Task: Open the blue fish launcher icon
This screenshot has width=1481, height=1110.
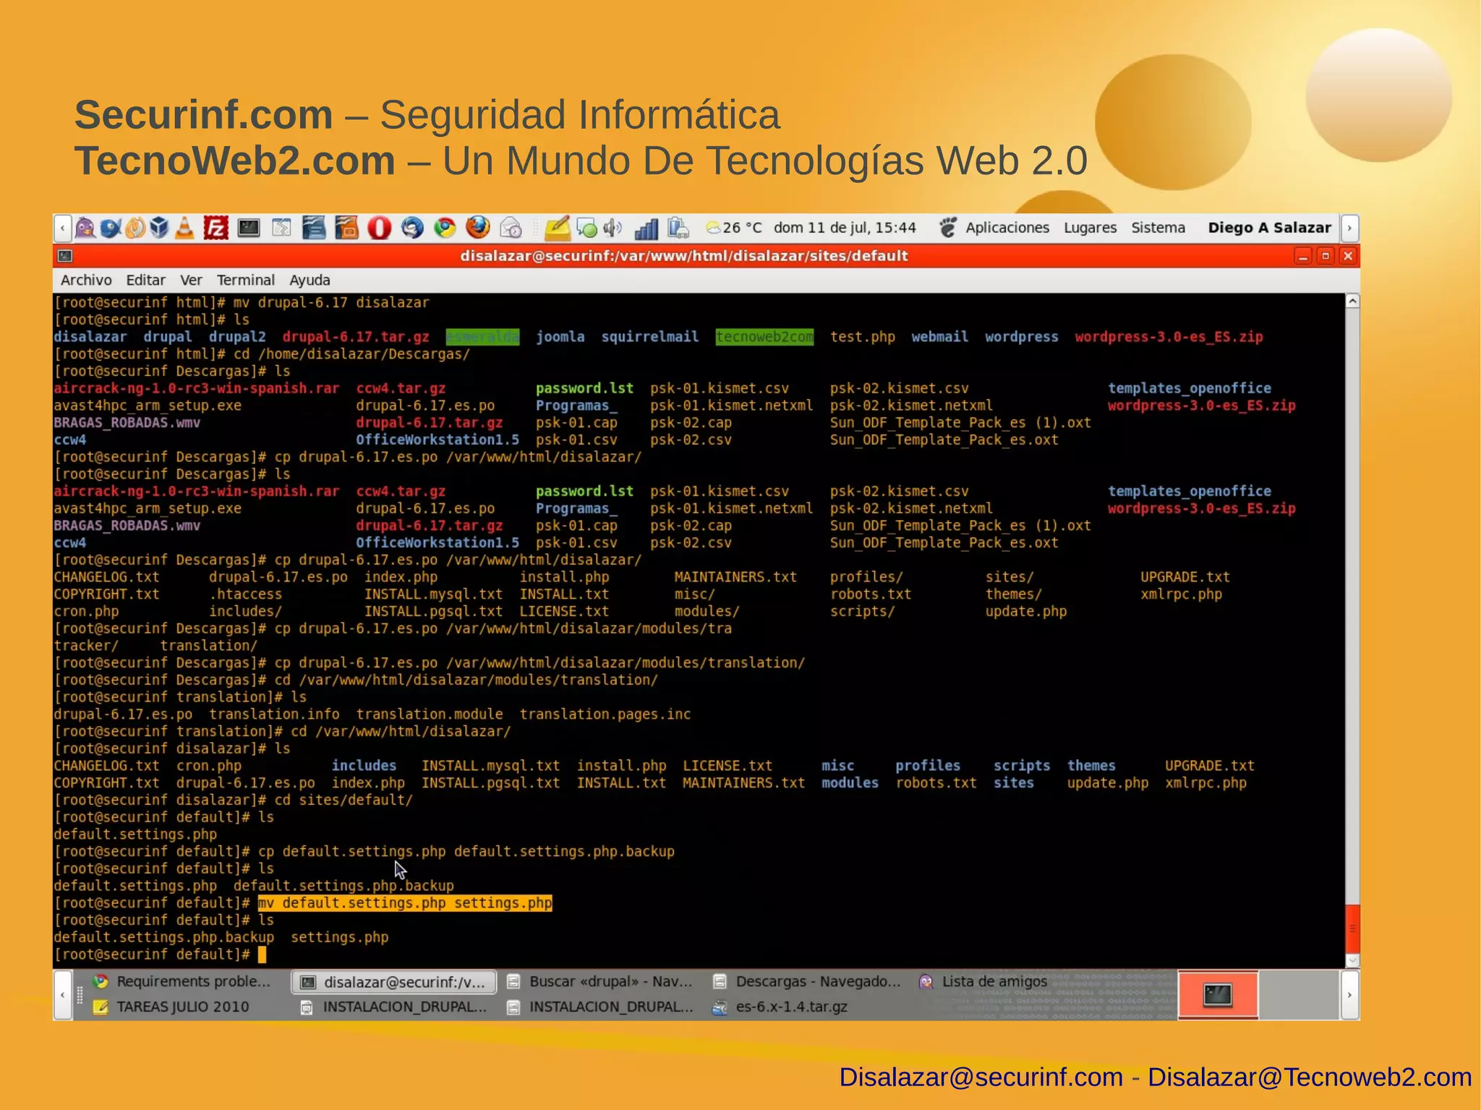Action: (x=111, y=228)
